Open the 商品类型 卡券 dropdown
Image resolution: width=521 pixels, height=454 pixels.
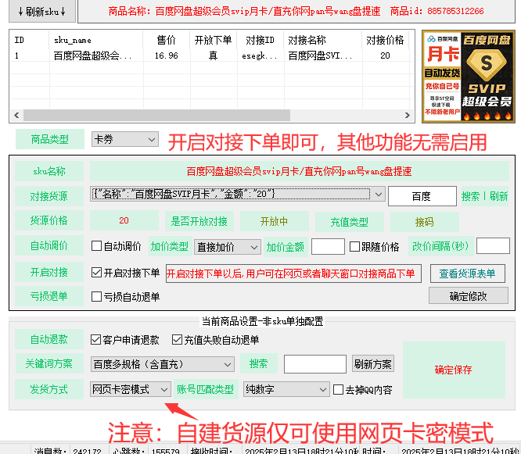pyautogui.click(x=125, y=139)
